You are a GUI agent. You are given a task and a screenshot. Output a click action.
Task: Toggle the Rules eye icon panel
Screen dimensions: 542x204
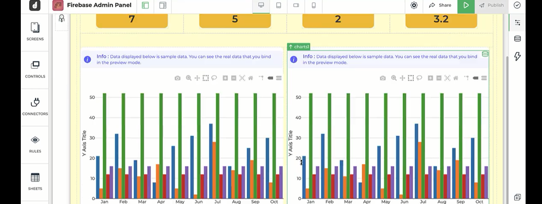click(x=35, y=144)
